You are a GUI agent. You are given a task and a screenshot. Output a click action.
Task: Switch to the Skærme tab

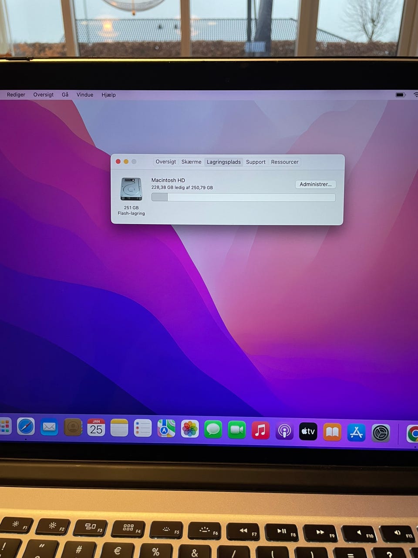coord(192,162)
